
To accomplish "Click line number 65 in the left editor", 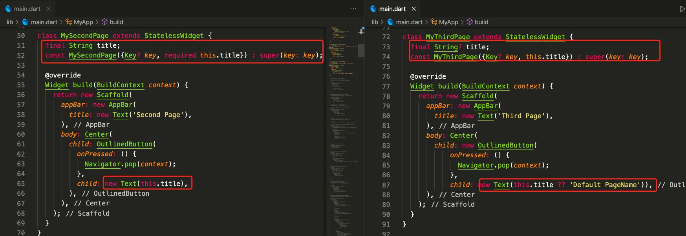I will point(21,184).
